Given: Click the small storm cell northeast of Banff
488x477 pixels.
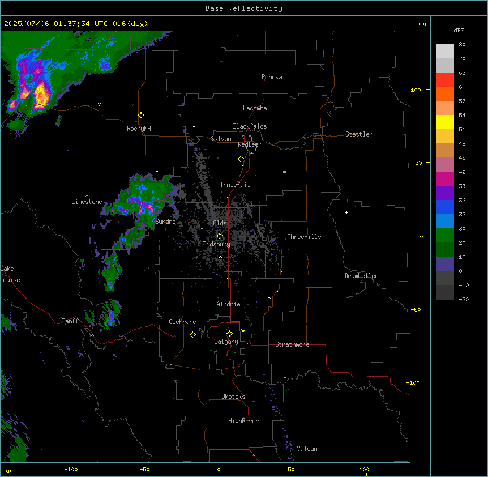Looking at the screenshot, I should [x=110, y=315].
